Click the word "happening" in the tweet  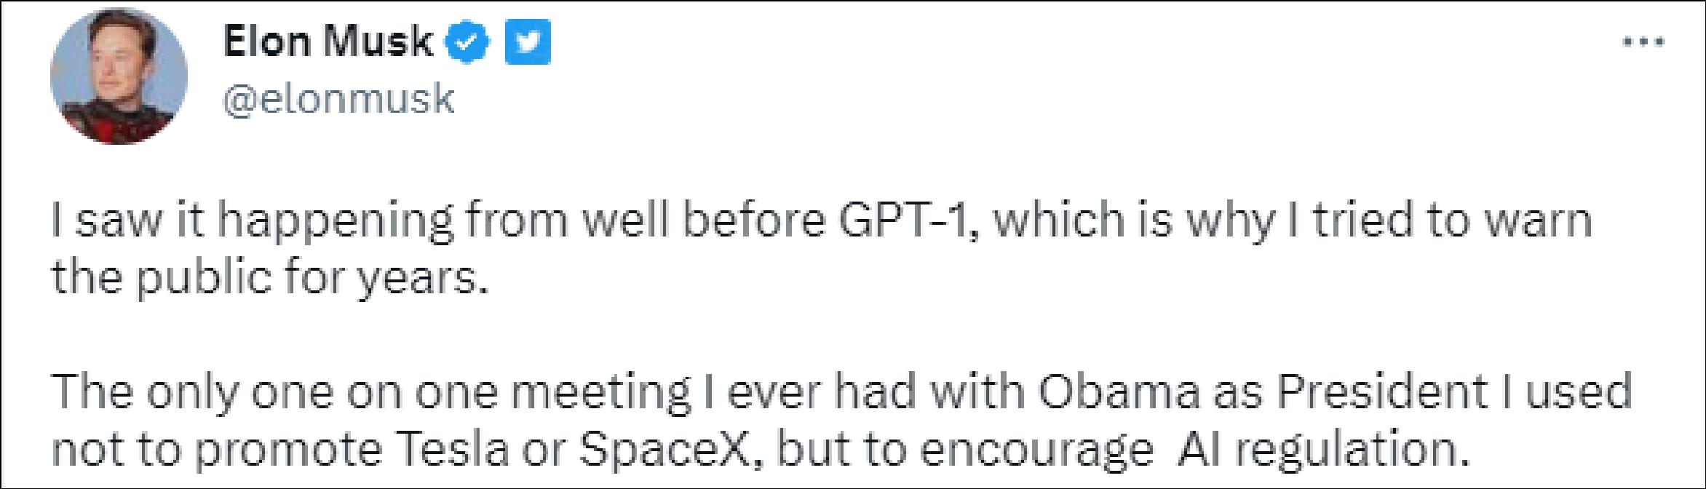click(x=335, y=220)
